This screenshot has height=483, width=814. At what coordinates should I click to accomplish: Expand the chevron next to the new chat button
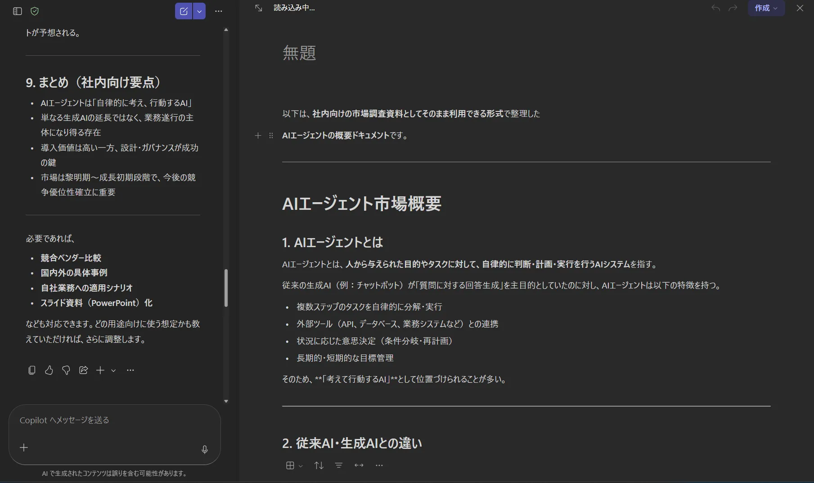point(198,11)
